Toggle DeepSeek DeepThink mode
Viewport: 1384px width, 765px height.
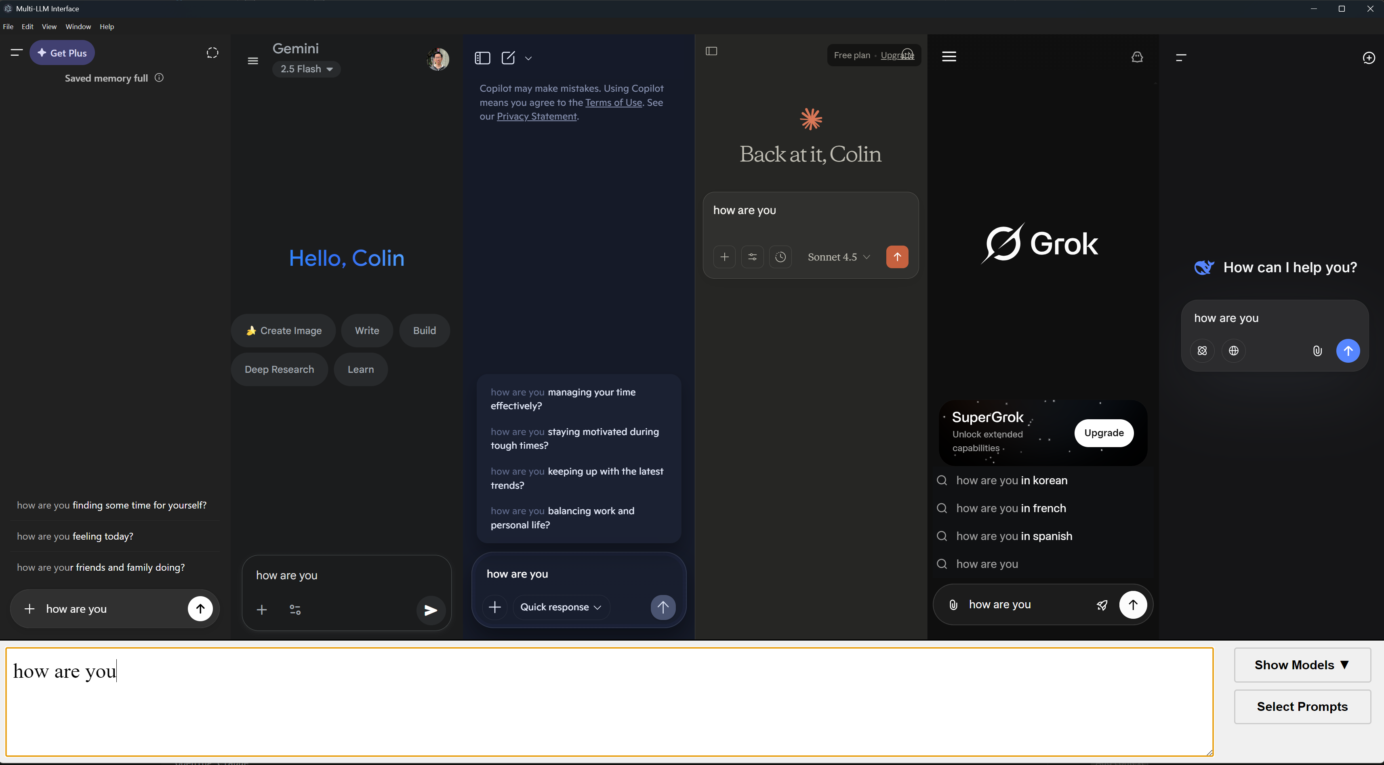(1202, 351)
